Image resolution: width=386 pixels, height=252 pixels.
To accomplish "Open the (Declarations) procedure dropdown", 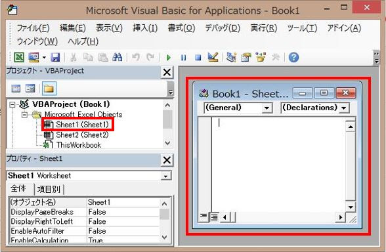I will coord(344,108).
